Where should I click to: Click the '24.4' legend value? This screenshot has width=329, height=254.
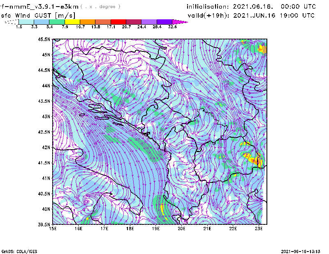tap(141, 27)
